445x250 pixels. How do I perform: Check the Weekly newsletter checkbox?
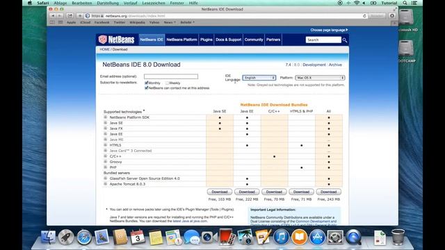[167, 83]
